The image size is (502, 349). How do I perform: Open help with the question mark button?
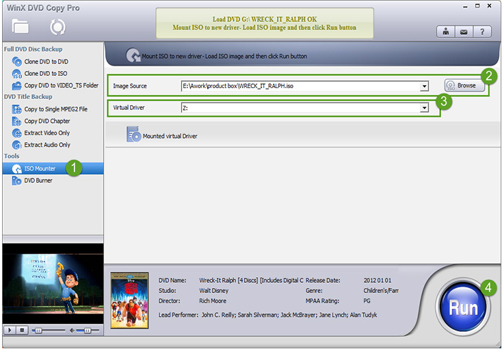coord(482,31)
